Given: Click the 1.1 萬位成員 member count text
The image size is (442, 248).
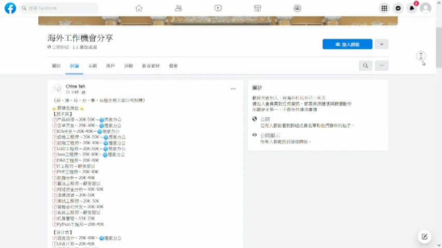Looking at the screenshot, I should tap(84, 48).
